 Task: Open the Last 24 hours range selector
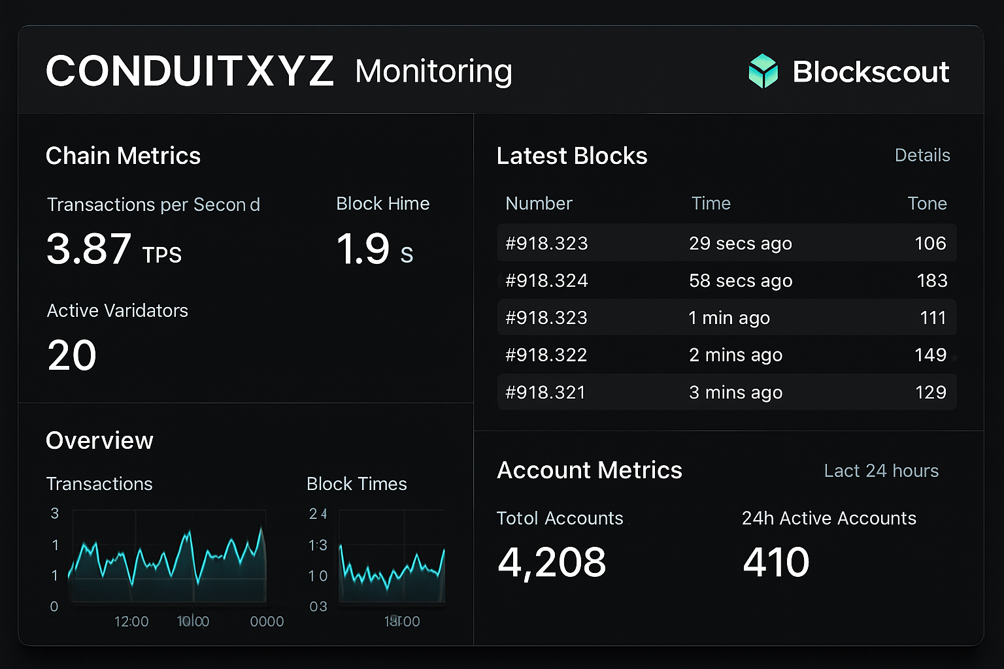(881, 470)
